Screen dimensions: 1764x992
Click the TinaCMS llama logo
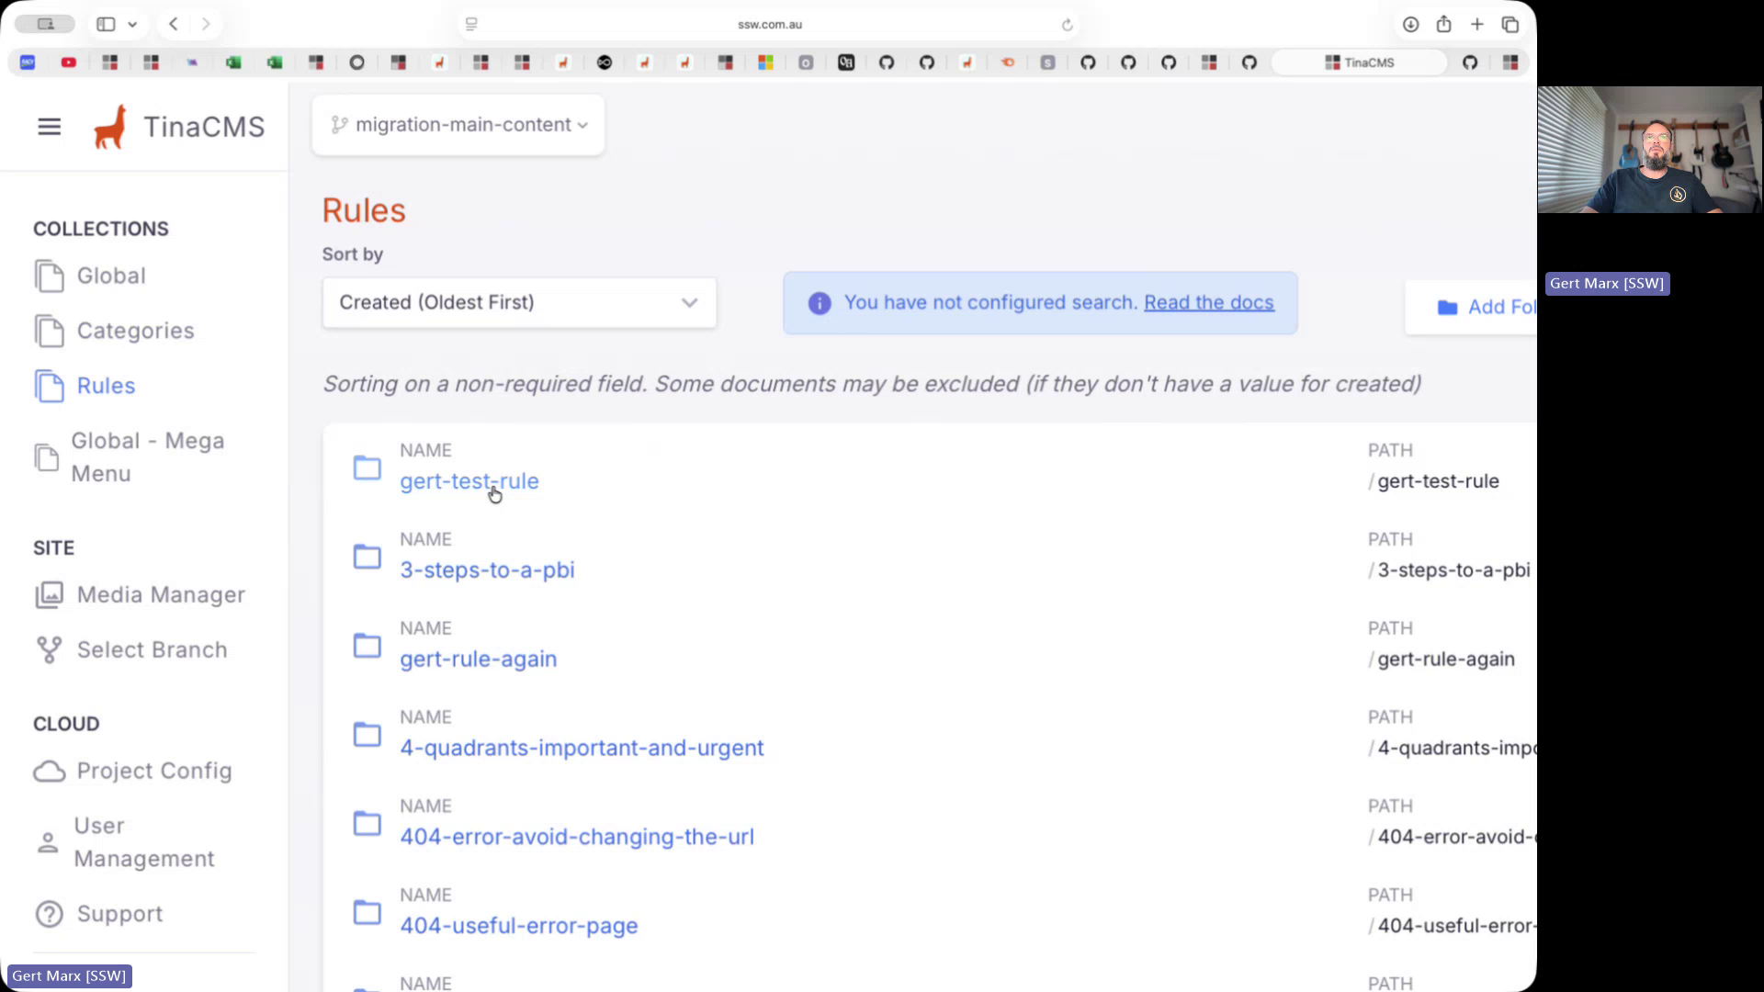(110, 127)
